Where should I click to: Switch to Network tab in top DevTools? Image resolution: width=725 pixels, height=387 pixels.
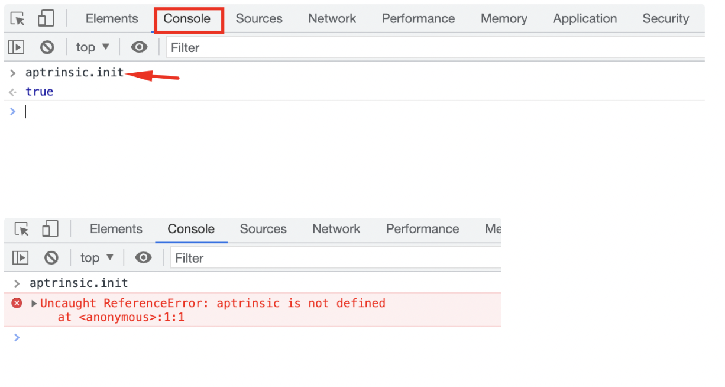coord(332,19)
